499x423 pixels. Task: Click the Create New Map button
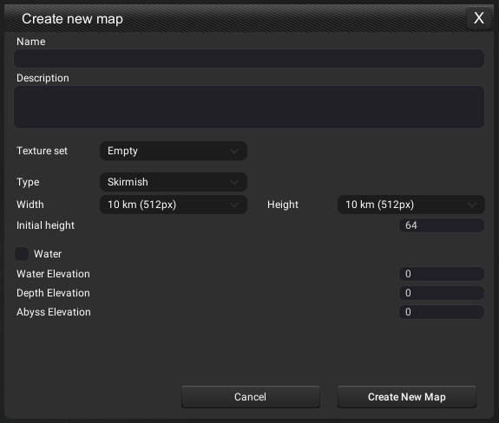point(407,397)
